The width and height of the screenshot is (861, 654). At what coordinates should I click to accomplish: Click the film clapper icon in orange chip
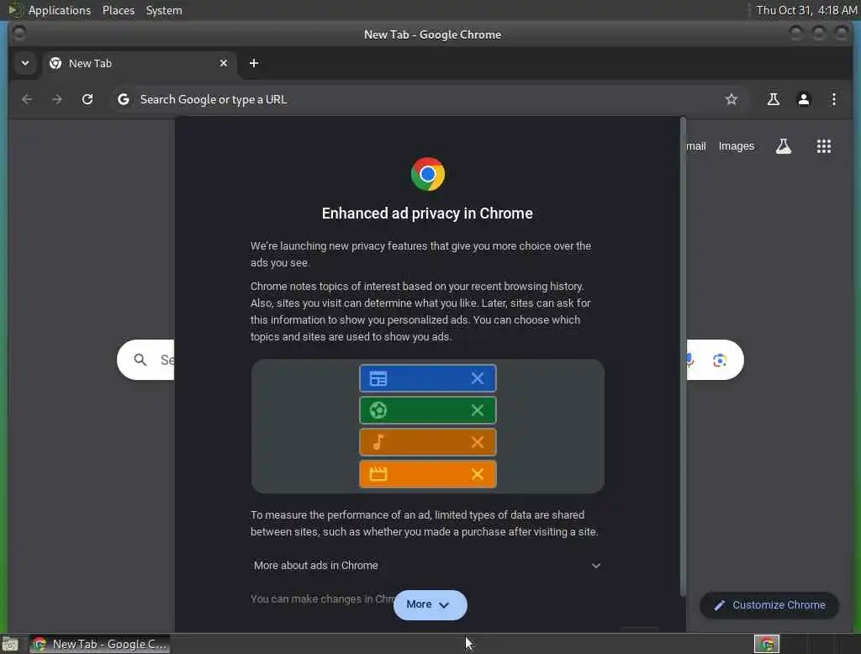click(x=378, y=474)
